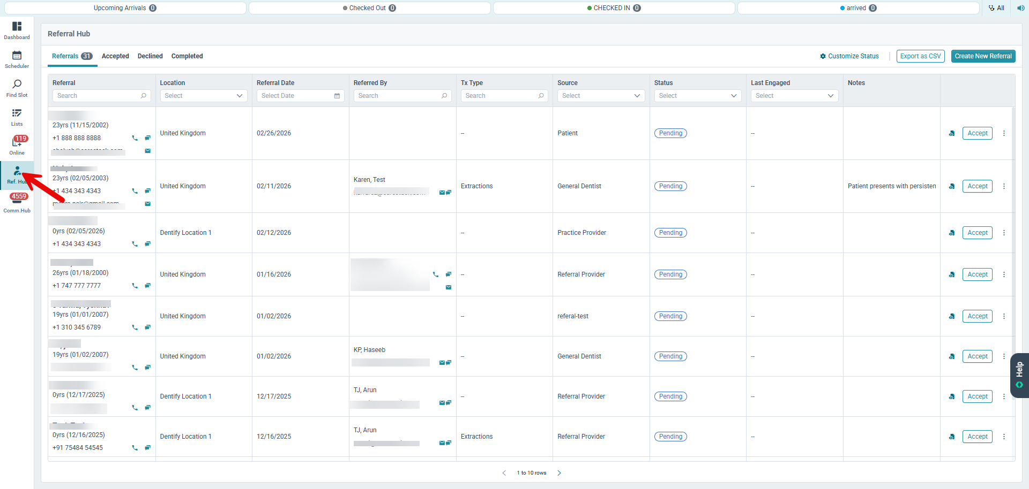
Task: Send a message to the 02/12/2026 referral patient
Action: [x=147, y=244]
